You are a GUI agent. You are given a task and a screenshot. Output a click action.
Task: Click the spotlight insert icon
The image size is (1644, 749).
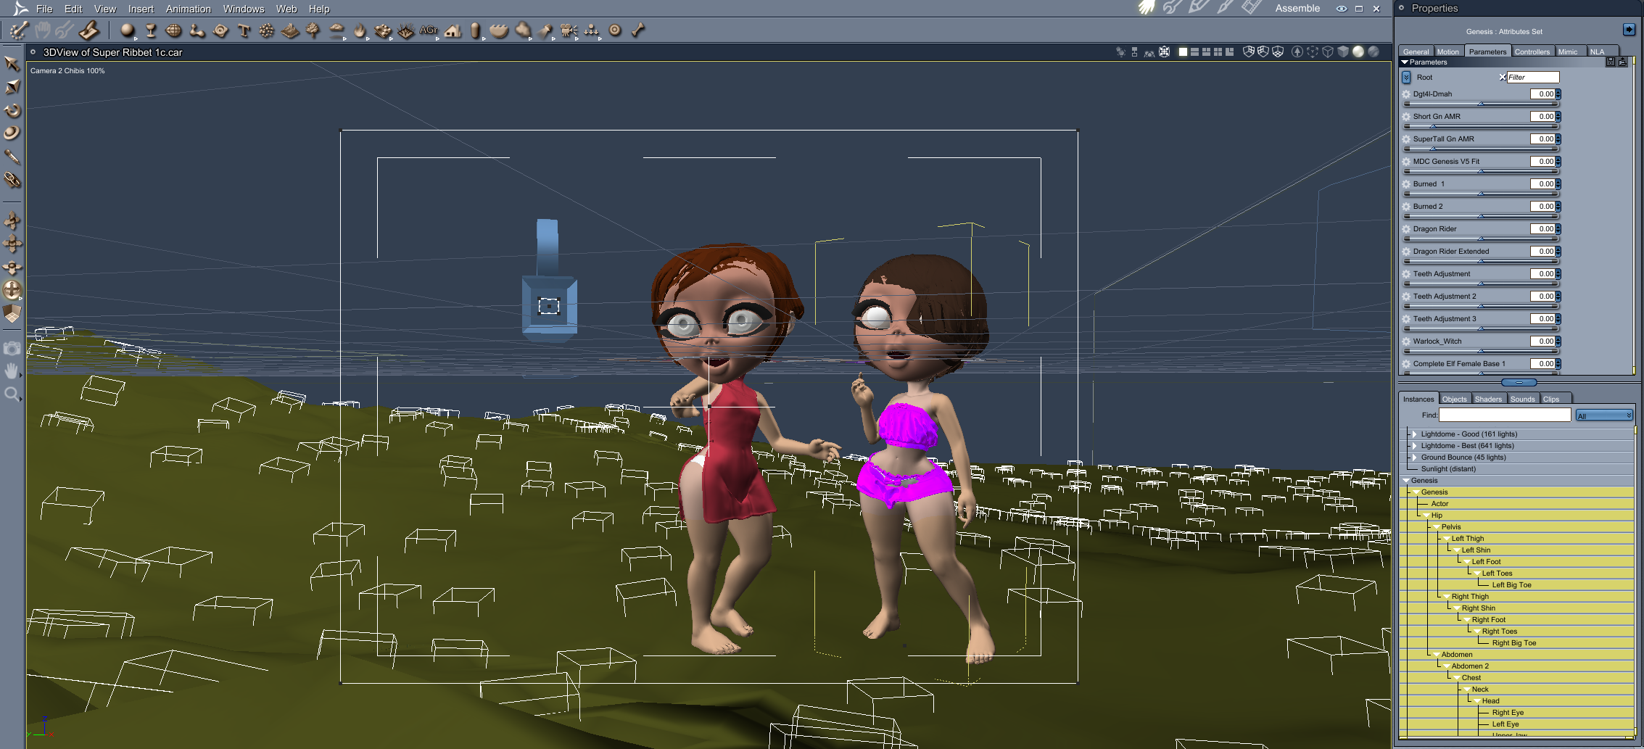(545, 30)
